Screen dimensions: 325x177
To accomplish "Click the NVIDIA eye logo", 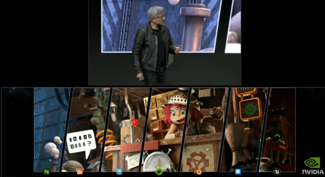I will (312, 163).
